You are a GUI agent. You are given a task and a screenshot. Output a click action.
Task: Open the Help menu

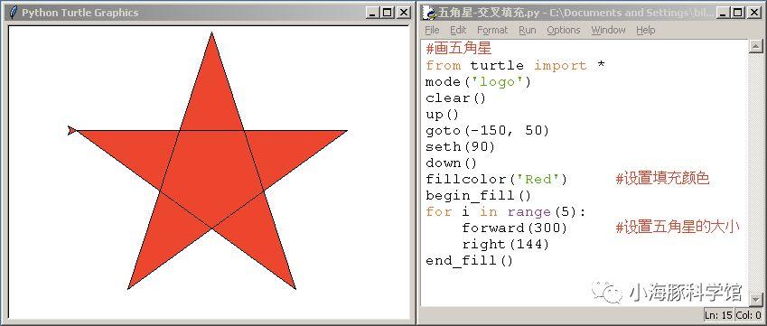pos(646,31)
